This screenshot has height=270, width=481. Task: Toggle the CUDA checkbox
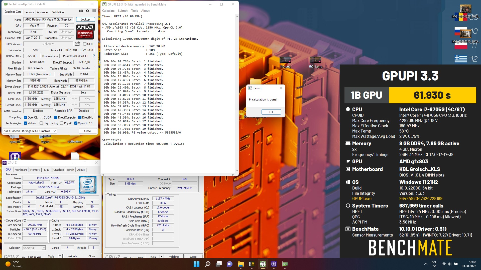41,117
